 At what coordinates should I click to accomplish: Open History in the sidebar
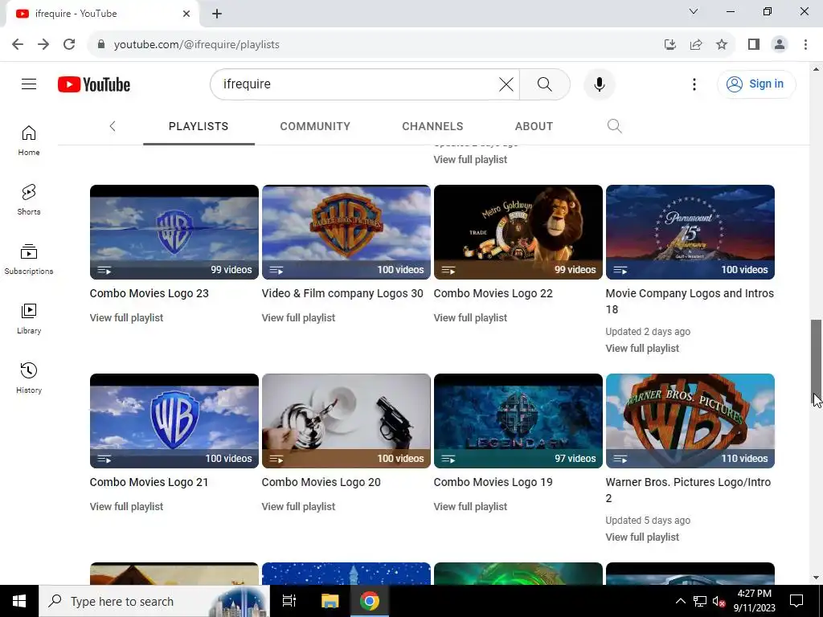coord(29,378)
